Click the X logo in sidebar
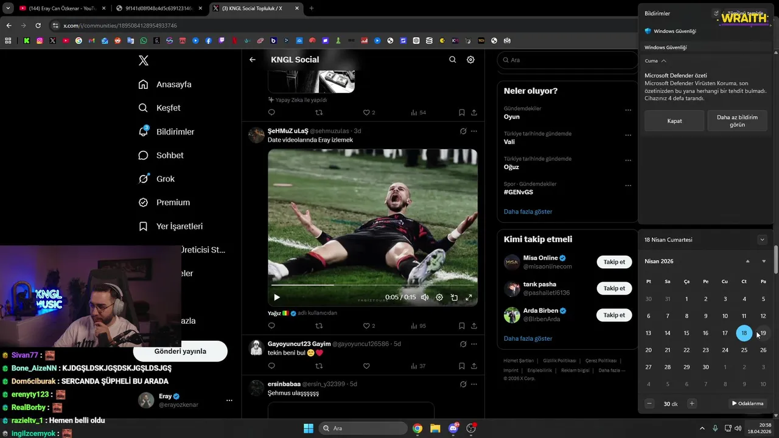Viewport: 779px width, 438px height. (x=144, y=60)
